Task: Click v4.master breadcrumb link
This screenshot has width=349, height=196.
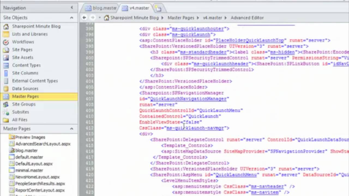Action: click(212, 18)
